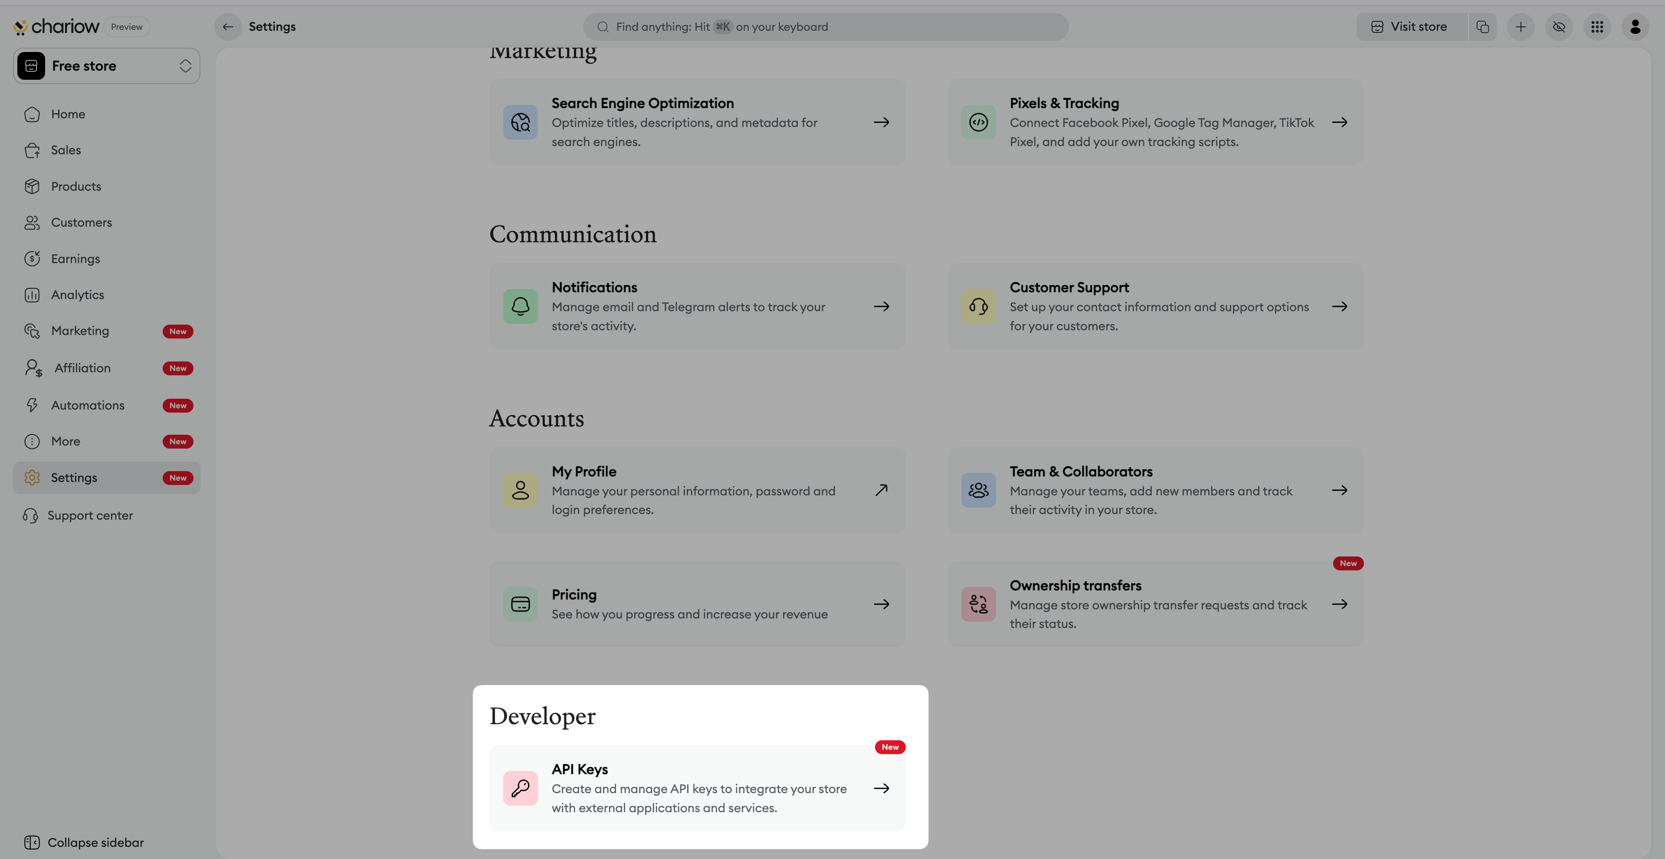This screenshot has height=859, width=1665.
Task: Click the copy store link icon
Action: [1482, 26]
